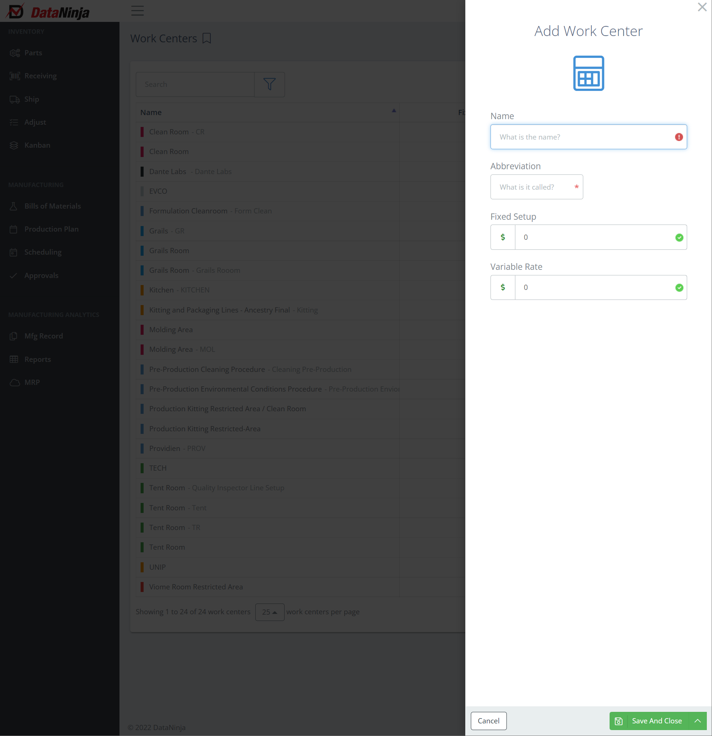This screenshot has height=736, width=712.
Task: Click the Cancel button
Action: 488,721
